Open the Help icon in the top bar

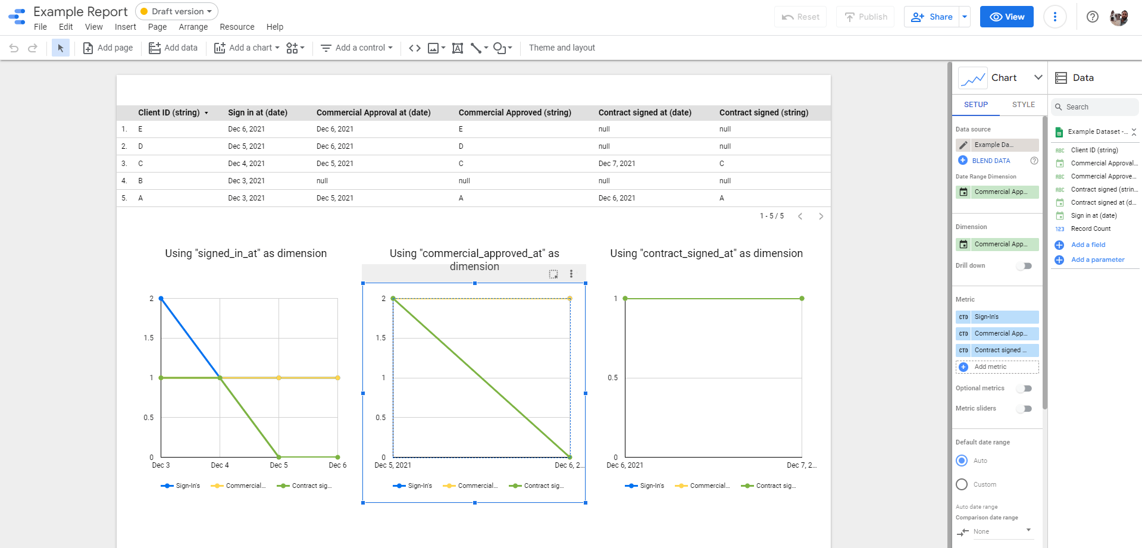(1092, 16)
